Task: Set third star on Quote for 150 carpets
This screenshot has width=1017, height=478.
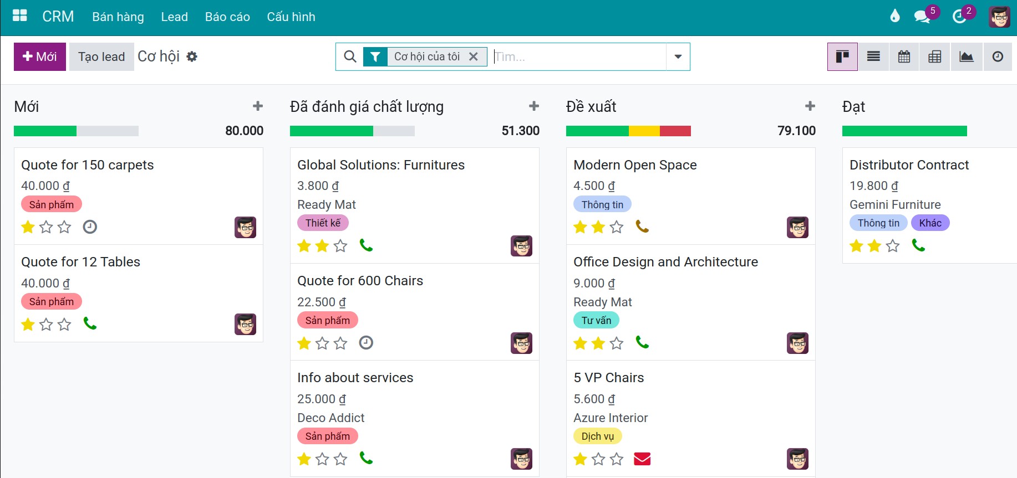Action: (64, 227)
